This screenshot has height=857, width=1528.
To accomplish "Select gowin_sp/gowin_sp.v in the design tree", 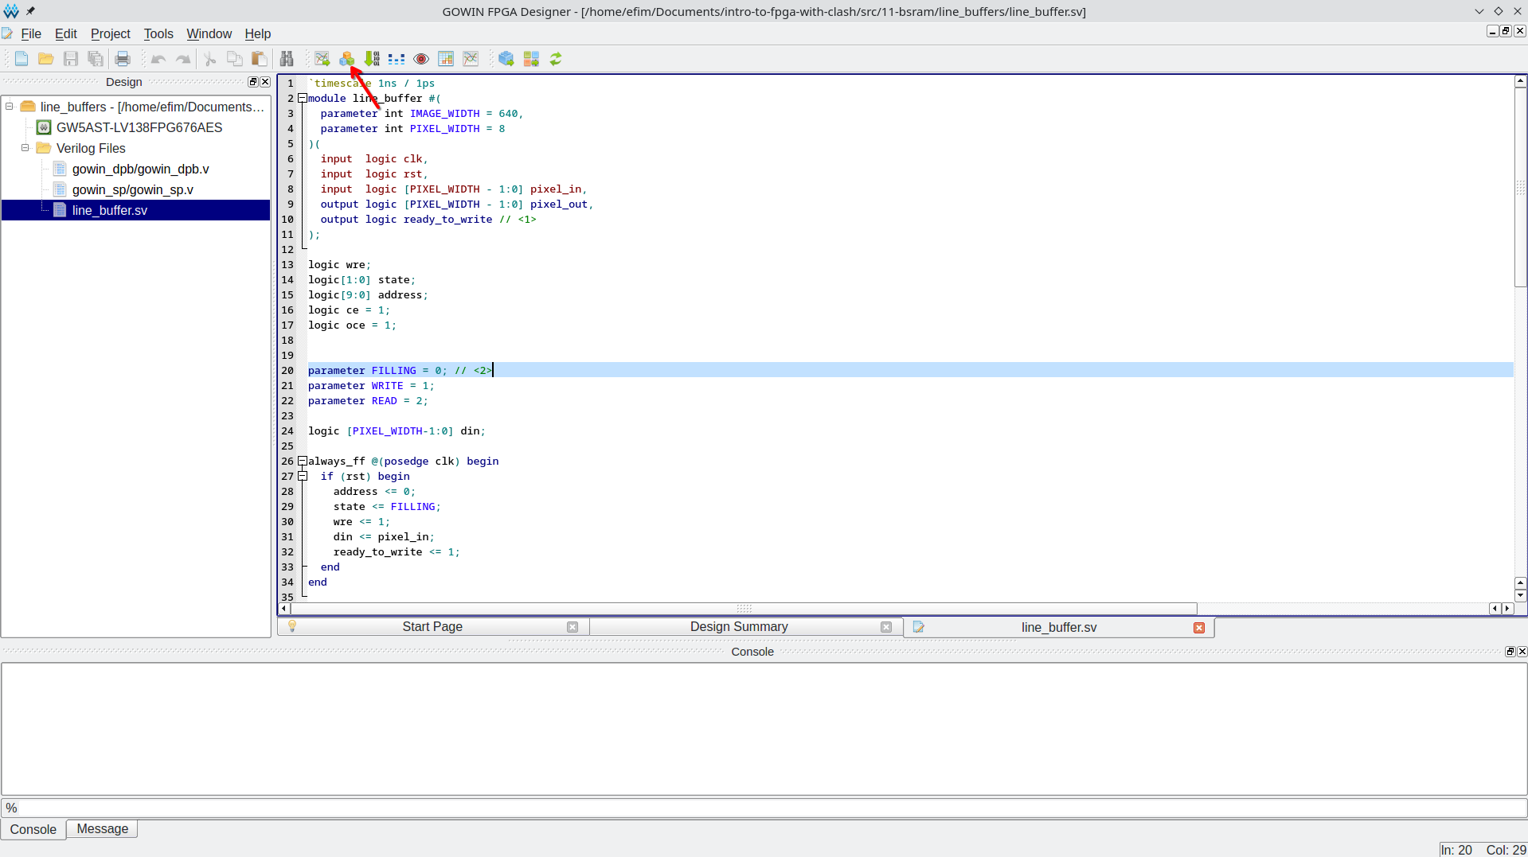I will 132,189.
